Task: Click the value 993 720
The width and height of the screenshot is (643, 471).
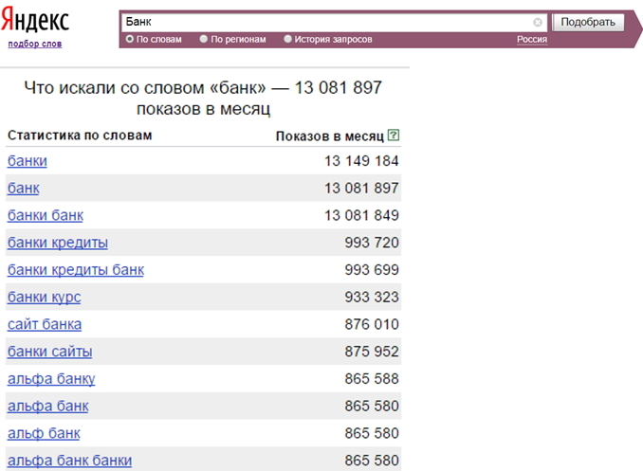Action: click(x=372, y=243)
